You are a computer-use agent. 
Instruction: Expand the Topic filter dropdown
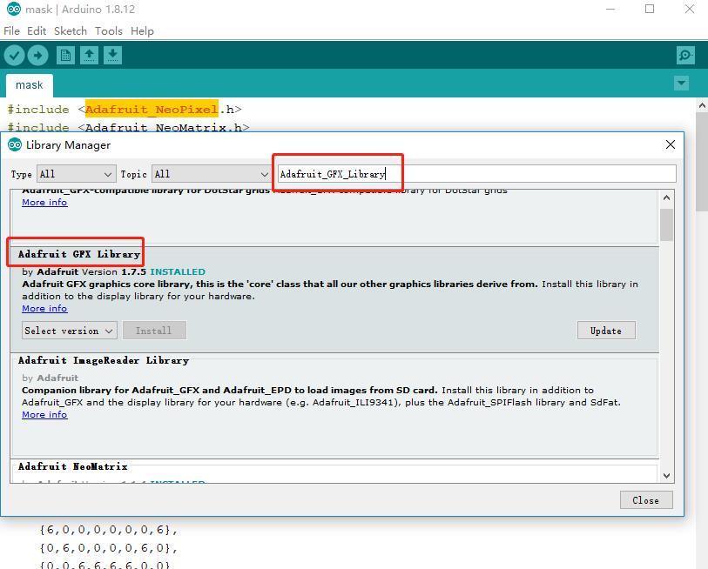point(212,174)
